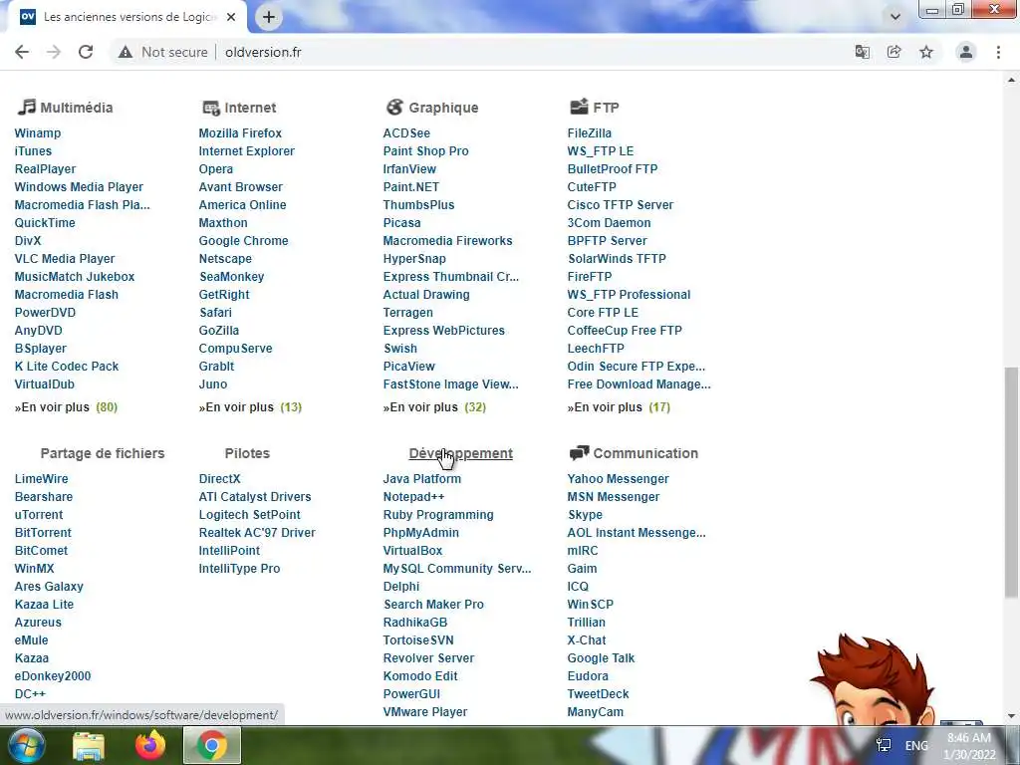Click the Internet category icon

pyautogui.click(x=211, y=108)
